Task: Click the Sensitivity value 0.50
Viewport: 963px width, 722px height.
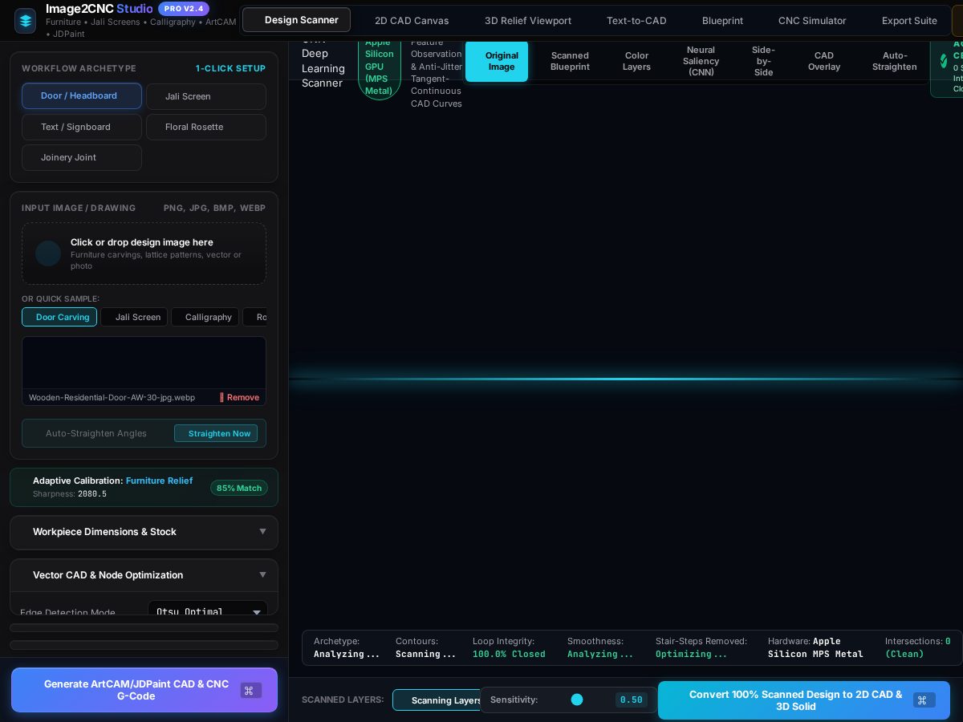Action: click(x=632, y=700)
